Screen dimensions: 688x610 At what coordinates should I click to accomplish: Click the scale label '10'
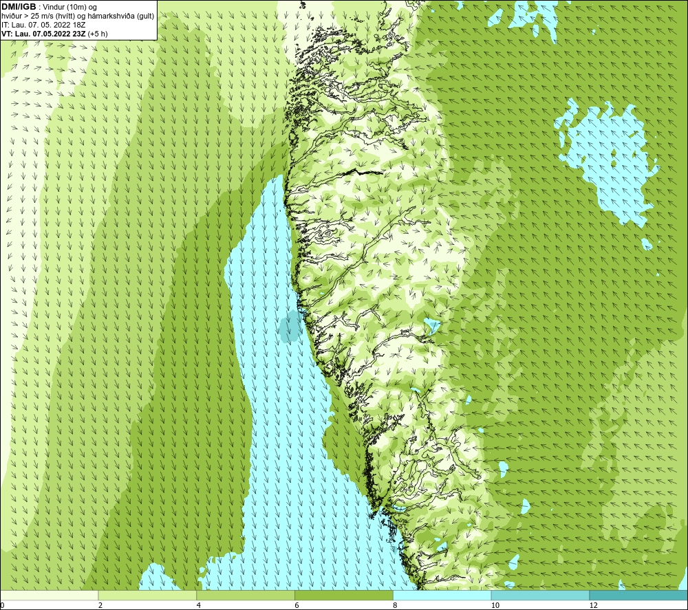pos(495,605)
